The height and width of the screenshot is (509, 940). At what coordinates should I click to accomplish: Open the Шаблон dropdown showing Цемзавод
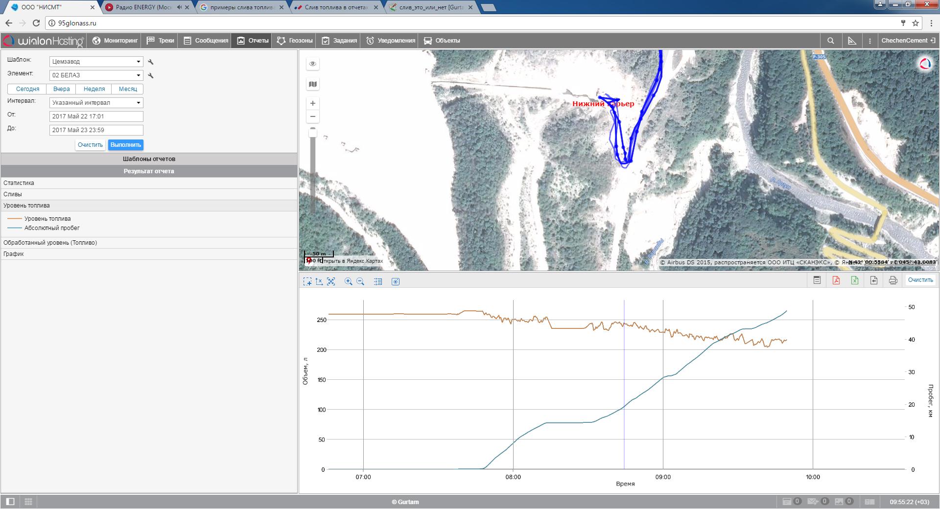(96, 62)
